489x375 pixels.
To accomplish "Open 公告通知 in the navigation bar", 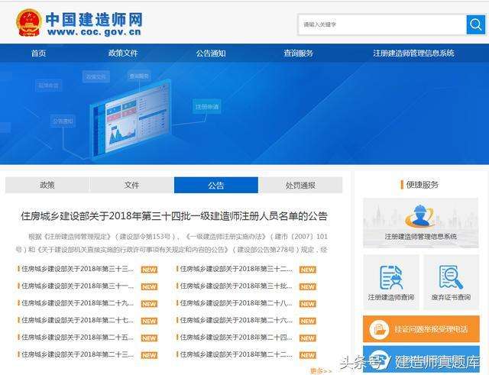I will tap(211, 53).
